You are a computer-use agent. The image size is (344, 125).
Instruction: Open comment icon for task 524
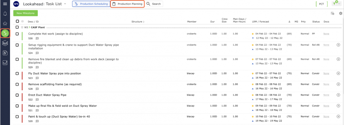pos(37,53)
